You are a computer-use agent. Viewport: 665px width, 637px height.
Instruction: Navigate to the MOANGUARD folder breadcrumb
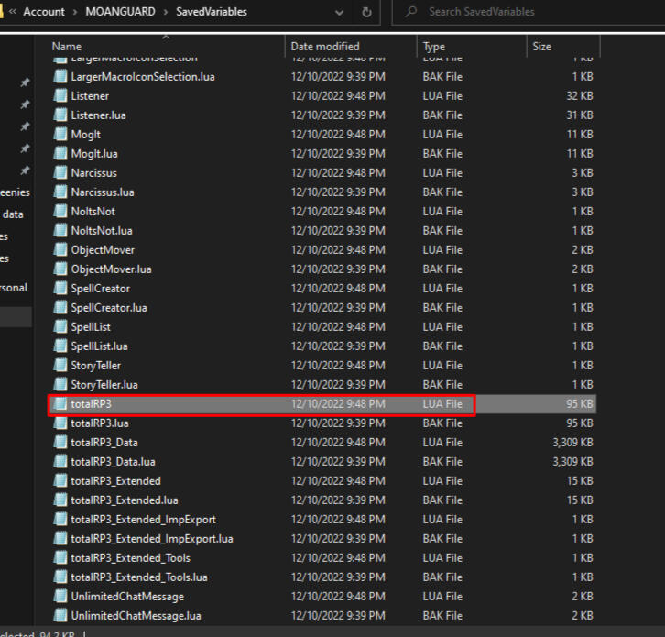point(119,12)
